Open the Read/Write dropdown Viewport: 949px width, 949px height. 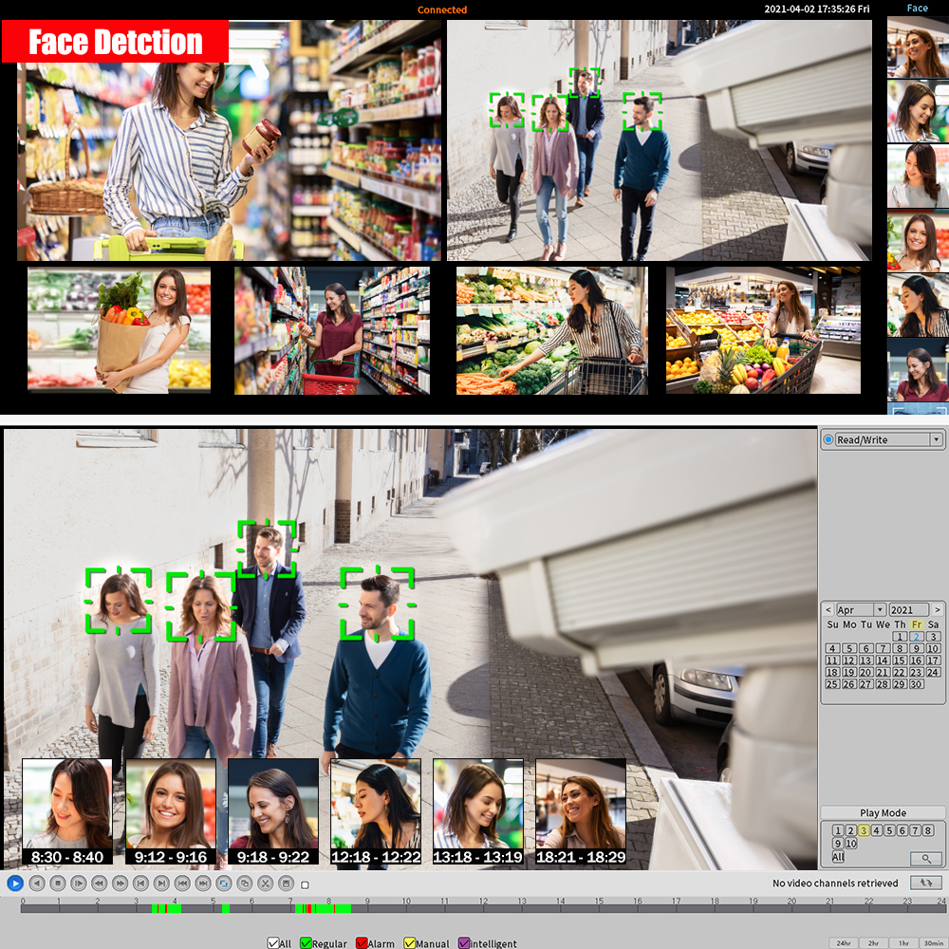(936, 439)
